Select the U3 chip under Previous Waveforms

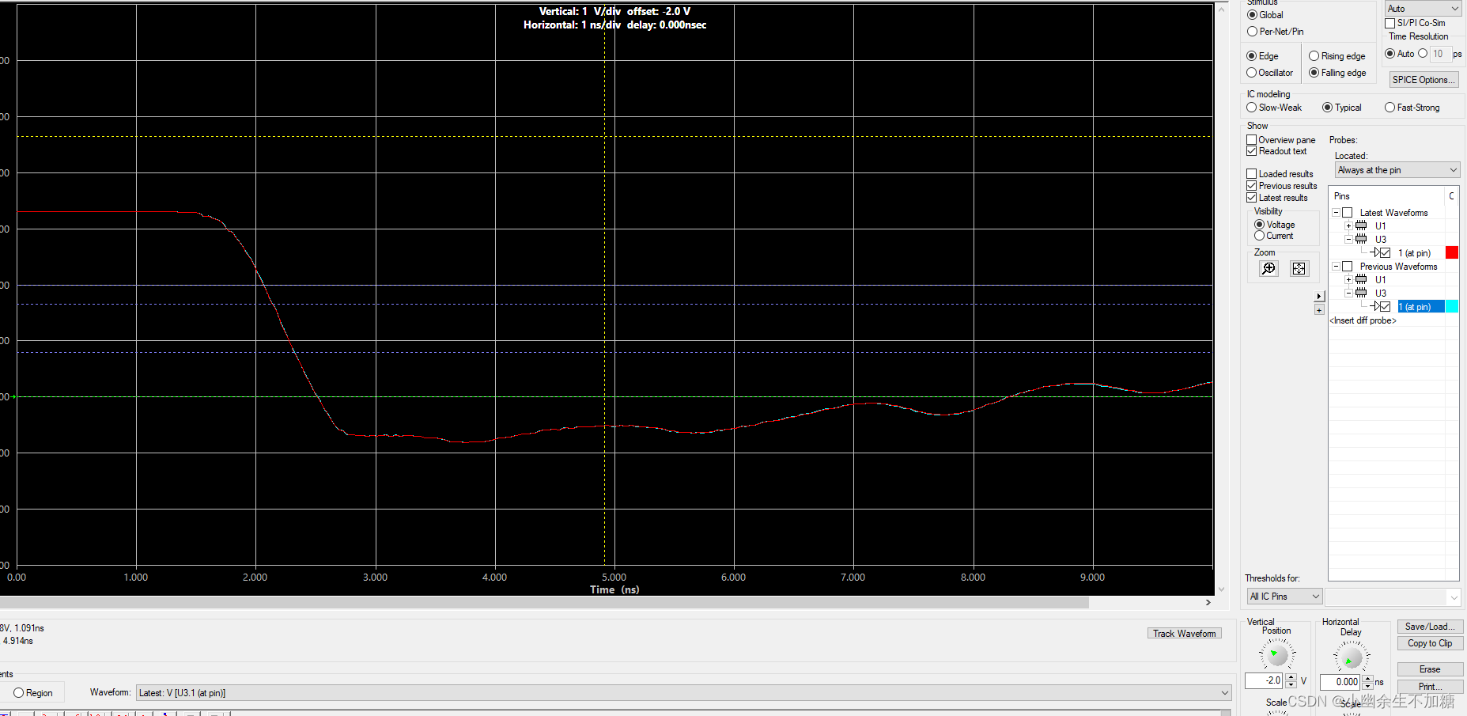(x=1361, y=293)
